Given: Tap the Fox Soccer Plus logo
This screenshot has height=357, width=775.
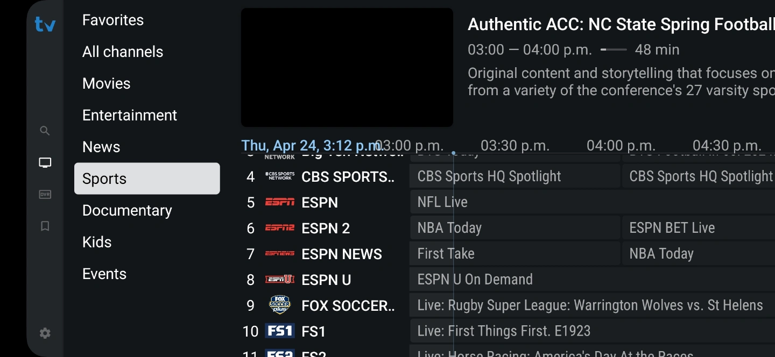Looking at the screenshot, I should tap(279, 305).
